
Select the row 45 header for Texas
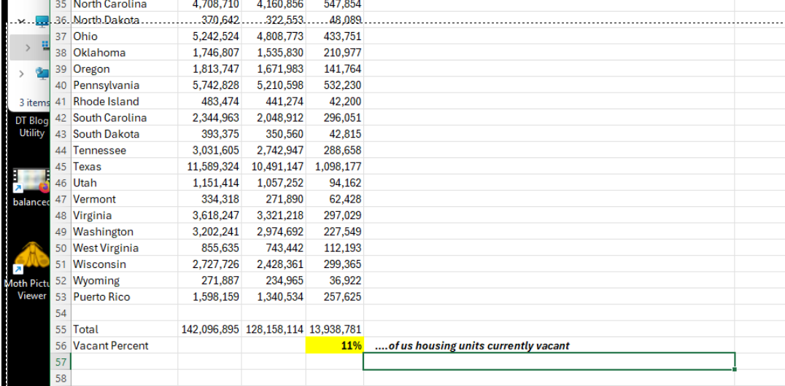click(61, 167)
